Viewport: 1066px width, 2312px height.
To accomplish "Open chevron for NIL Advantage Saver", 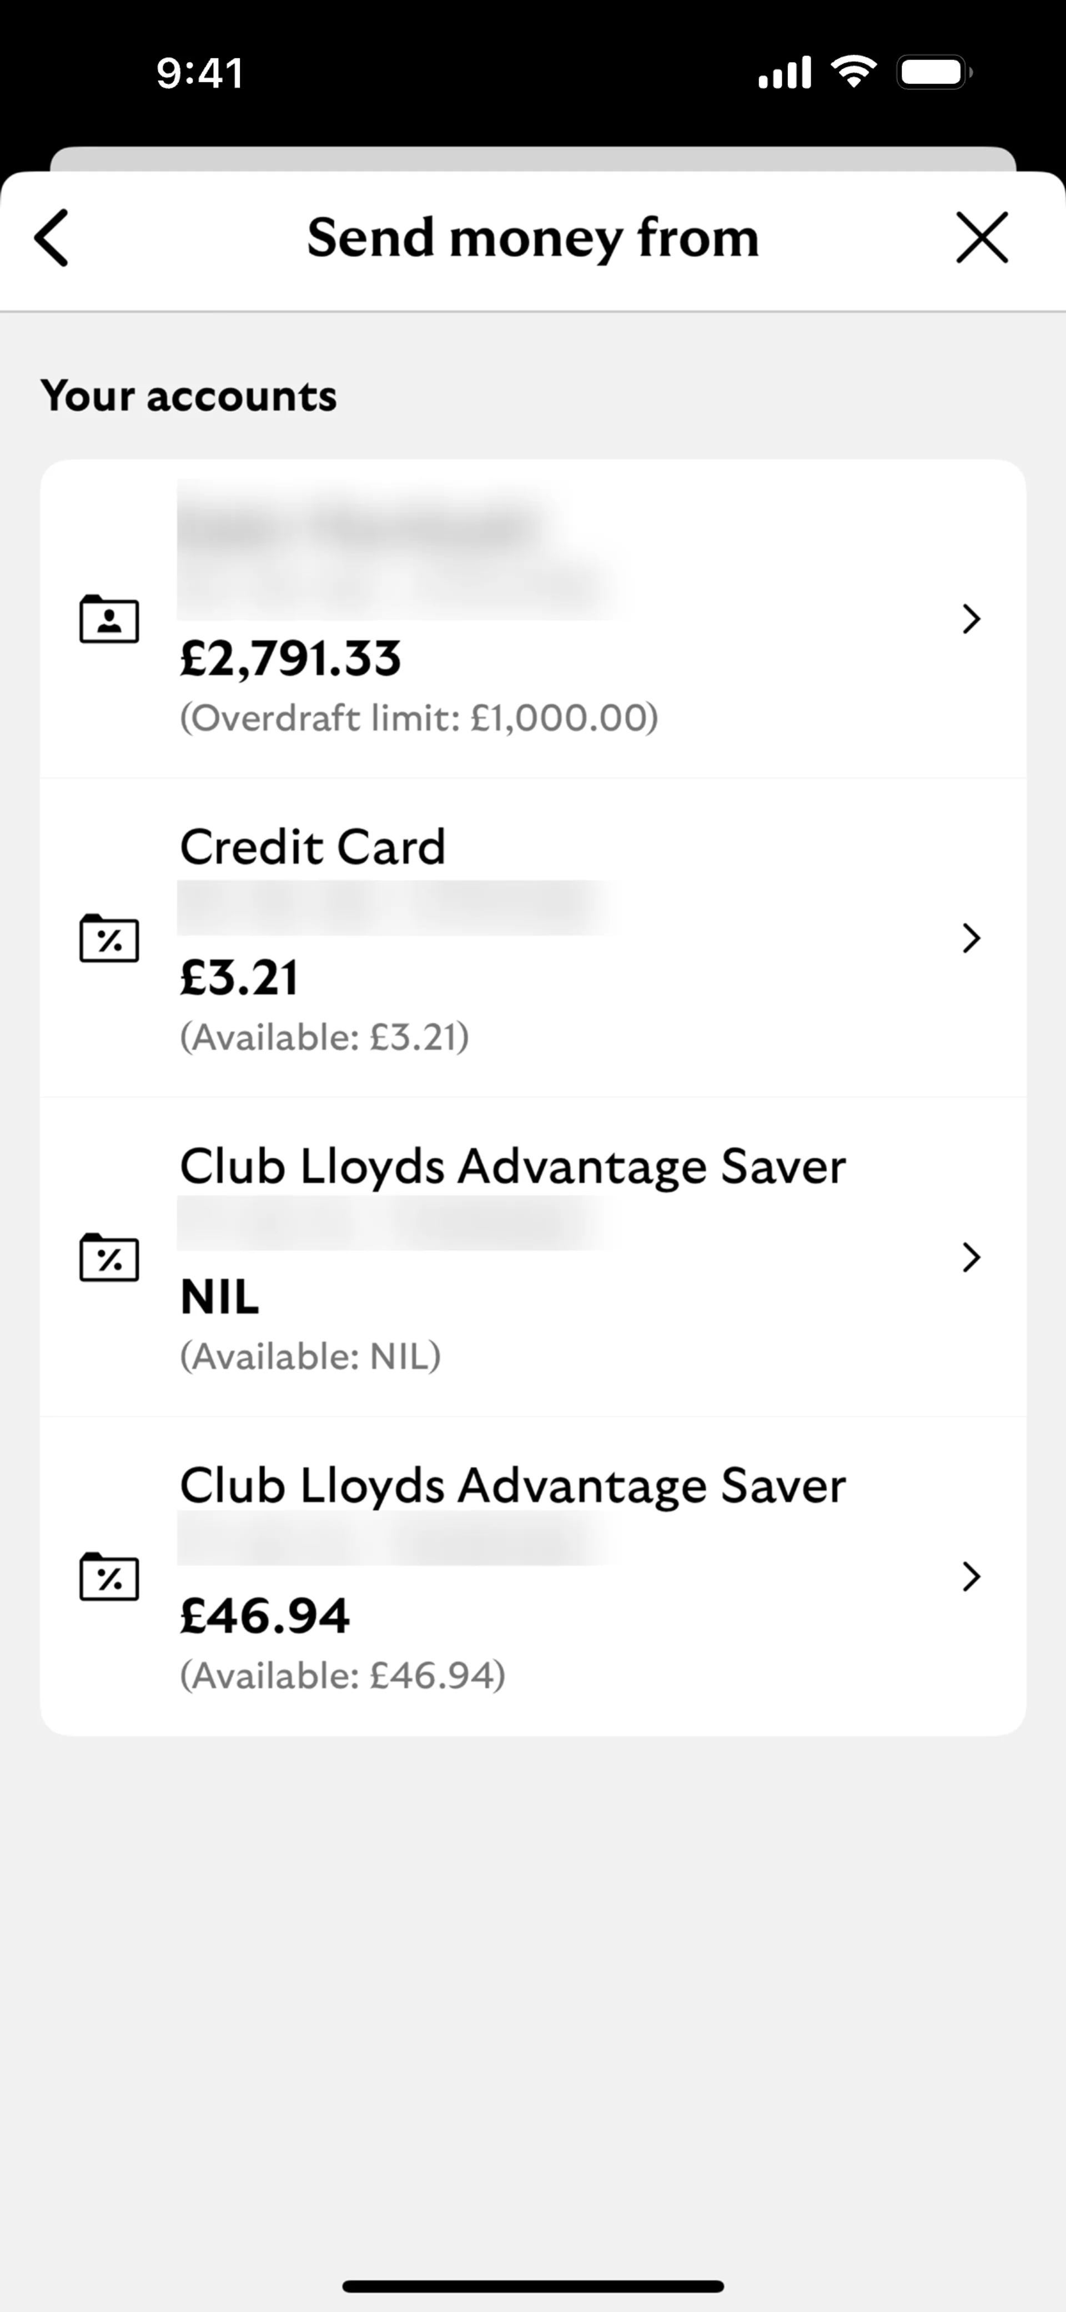I will [971, 1256].
